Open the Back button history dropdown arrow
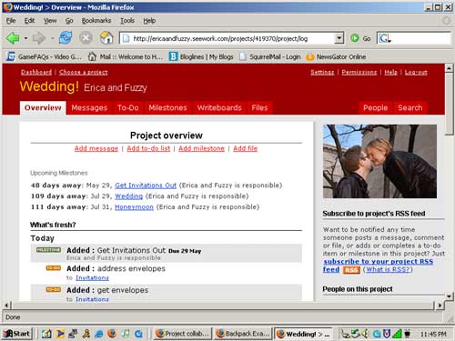The image size is (455, 341). coord(26,38)
